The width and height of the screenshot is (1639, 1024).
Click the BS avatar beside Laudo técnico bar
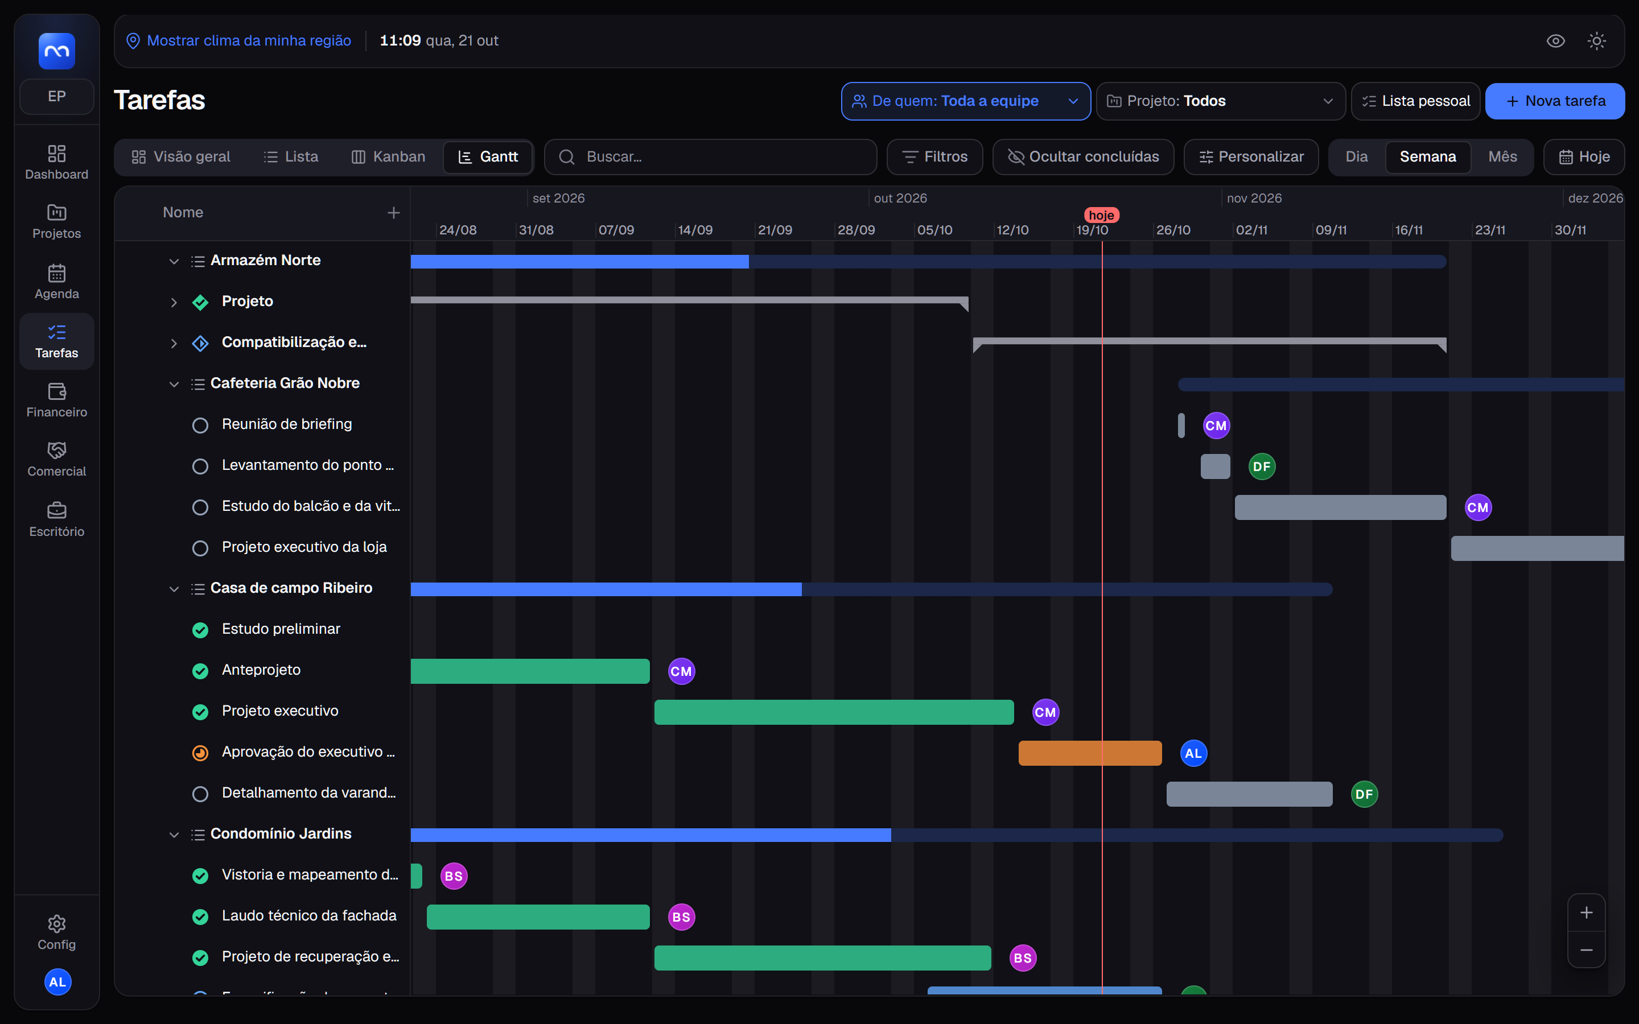(x=681, y=917)
